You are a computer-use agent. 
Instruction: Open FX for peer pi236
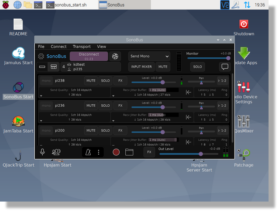(120, 106)
